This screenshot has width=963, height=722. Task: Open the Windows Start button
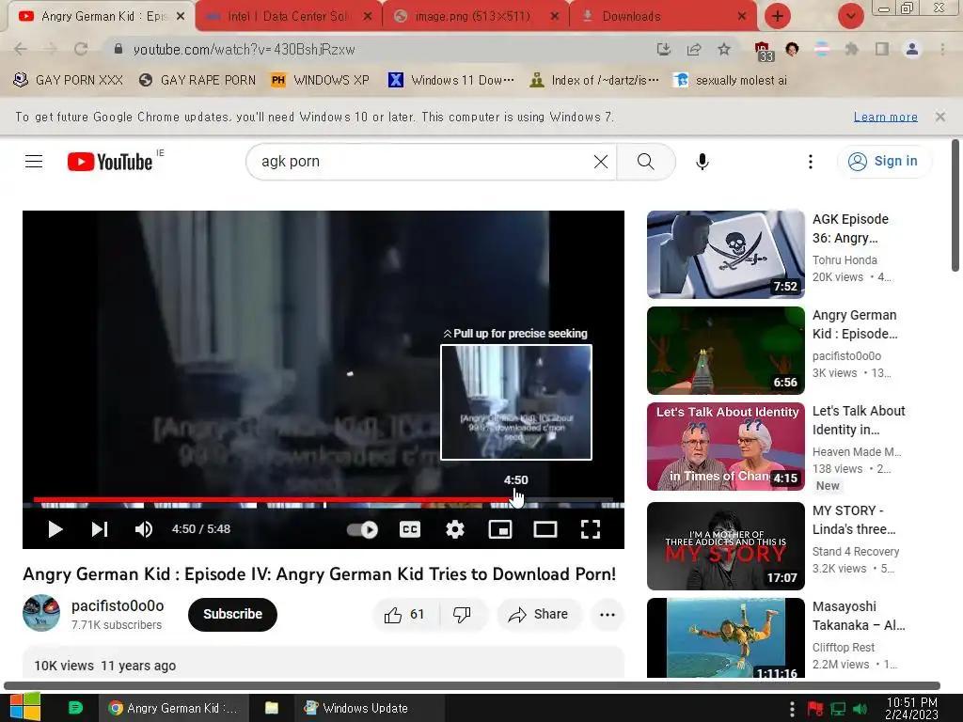[25, 707]
